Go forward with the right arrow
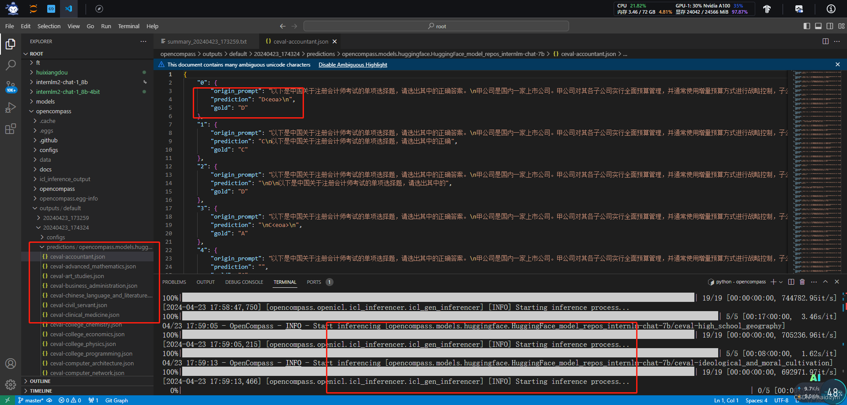This screenshot has width=847, height=405. [x=294, y=26]
